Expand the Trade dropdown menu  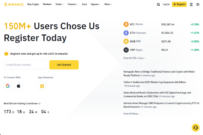[x=59, y=4]
